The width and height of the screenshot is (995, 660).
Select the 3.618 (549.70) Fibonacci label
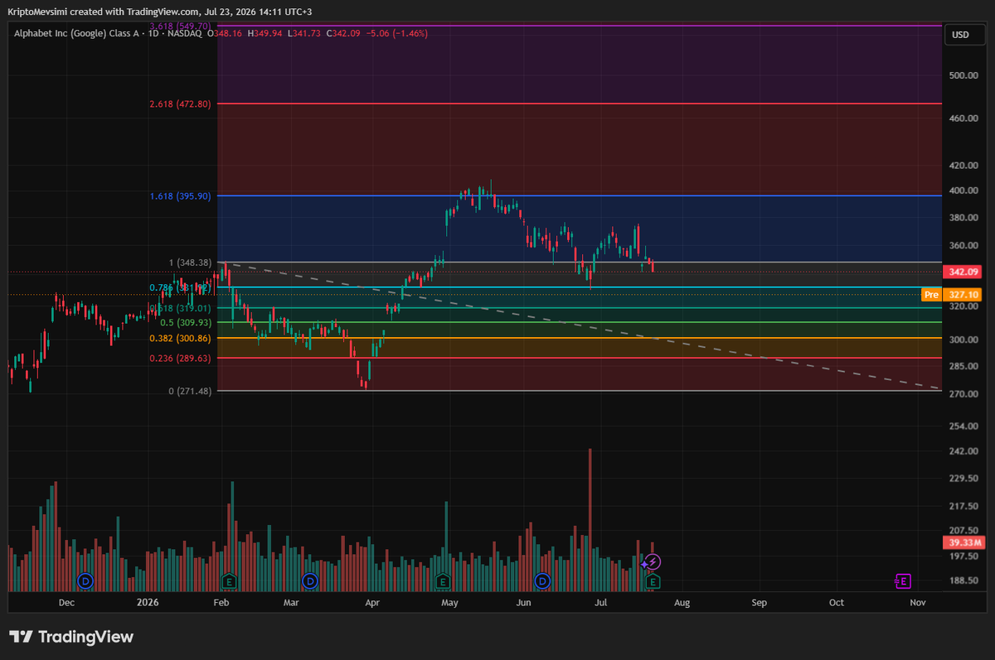180,26
